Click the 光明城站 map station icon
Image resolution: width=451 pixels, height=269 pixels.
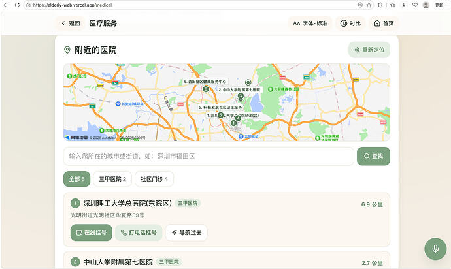coord(241,136)
